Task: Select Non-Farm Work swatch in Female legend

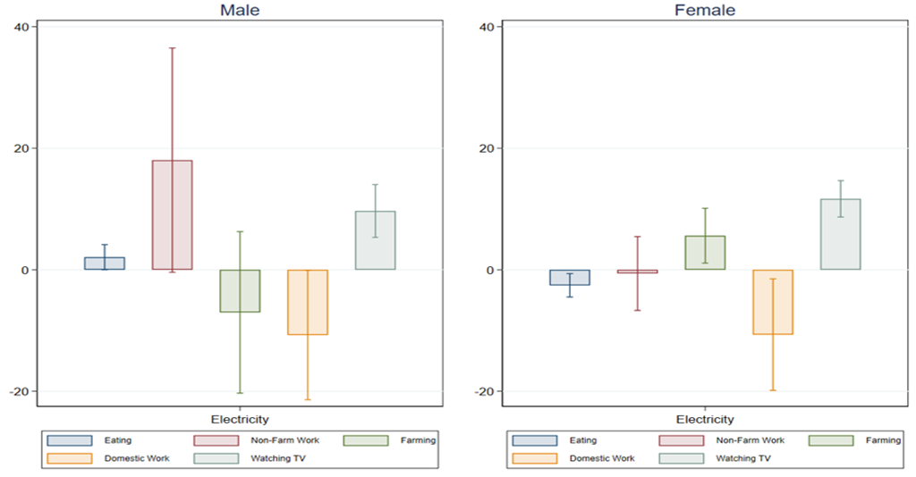Action: tap(681, 440)
